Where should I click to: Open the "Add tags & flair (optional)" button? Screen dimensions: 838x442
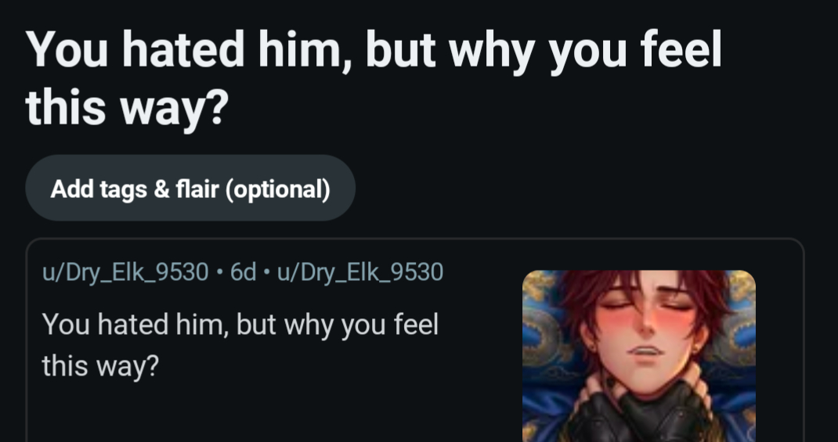190,189
